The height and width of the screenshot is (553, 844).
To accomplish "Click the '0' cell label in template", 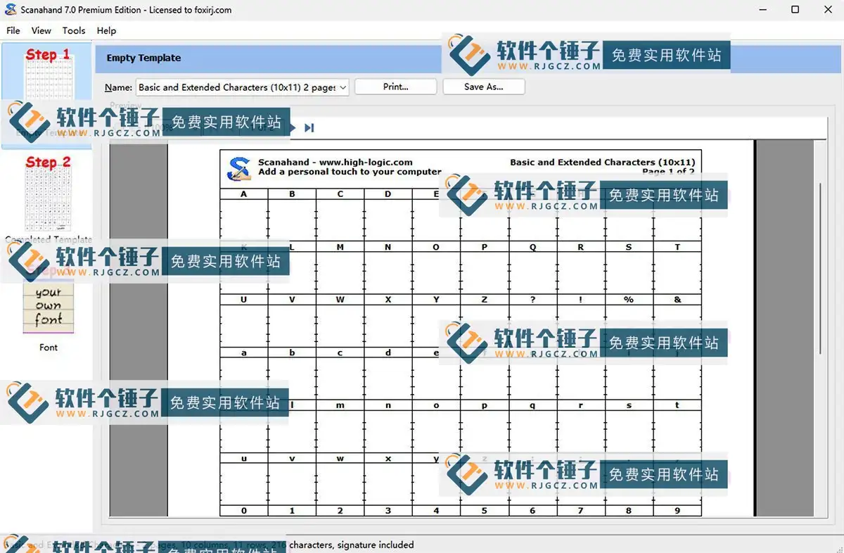I will 244,511.
